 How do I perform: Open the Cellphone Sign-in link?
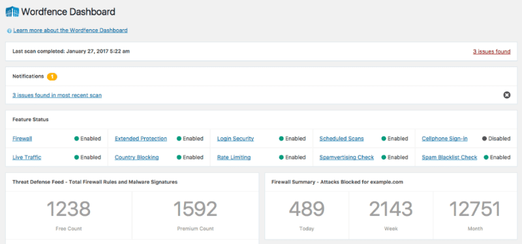445,139
